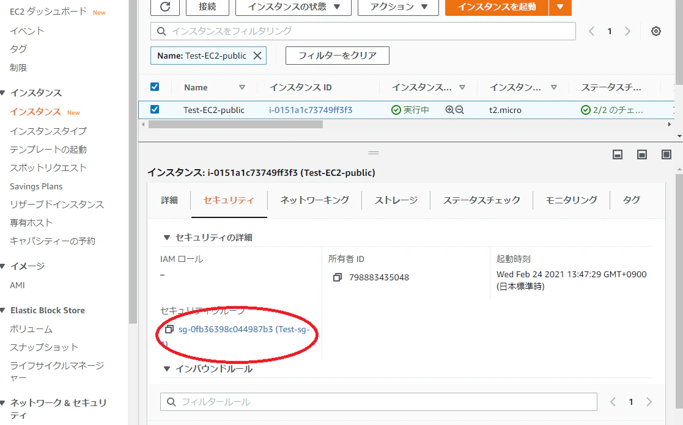Go to previous page of inbound rules
Image resolution: width=683 pixels, height=425 pixels.
(613, 402)
